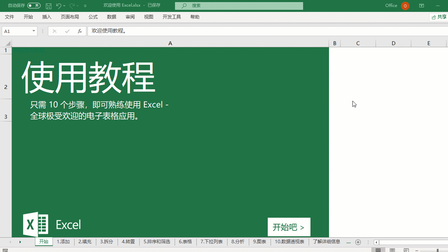Switch to Normal view icon
Image resolution: width=448 pixels, height=252 pixels.
coord(378,250)
